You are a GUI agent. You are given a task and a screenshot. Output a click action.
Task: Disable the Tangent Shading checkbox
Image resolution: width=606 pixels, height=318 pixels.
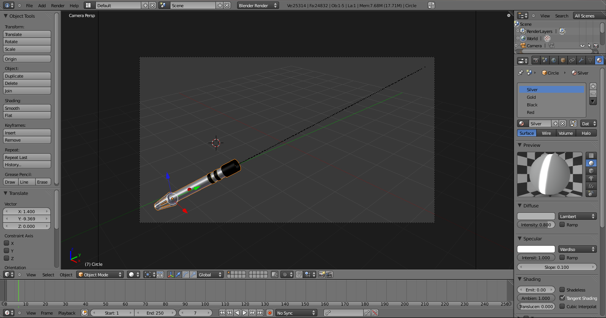(x=562, y=298)
